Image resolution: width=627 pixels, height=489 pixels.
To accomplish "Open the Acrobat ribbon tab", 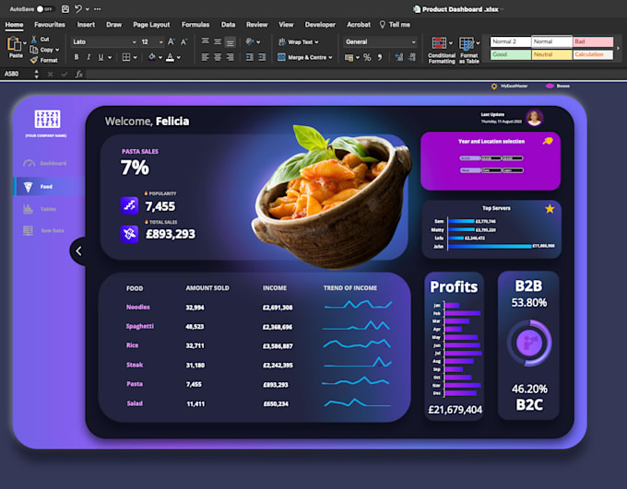I will click(359, 25).
